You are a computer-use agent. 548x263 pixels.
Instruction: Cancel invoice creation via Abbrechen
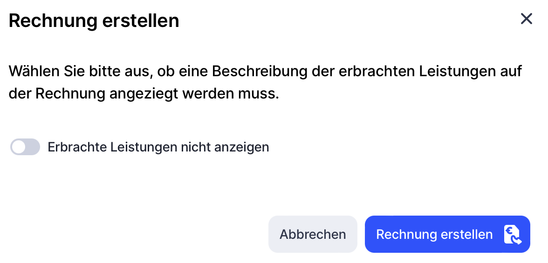pyautogui.click(x=313, y=234)
